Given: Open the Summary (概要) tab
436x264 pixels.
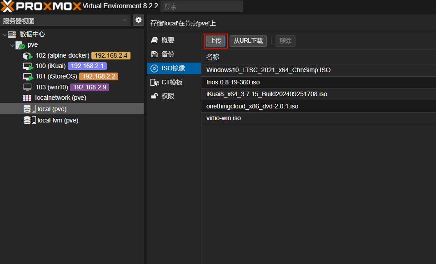Looking at the screenshot, I should tap(168, 40).
